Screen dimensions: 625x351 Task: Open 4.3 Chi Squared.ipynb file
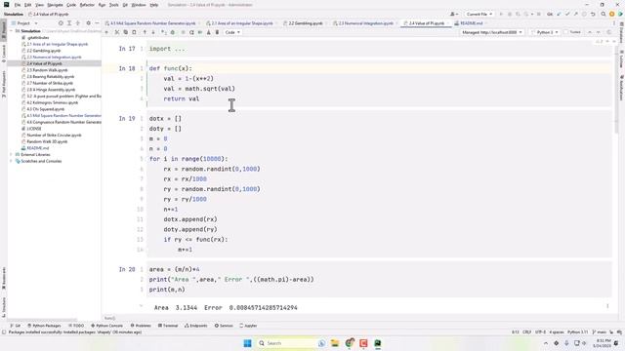46,109
